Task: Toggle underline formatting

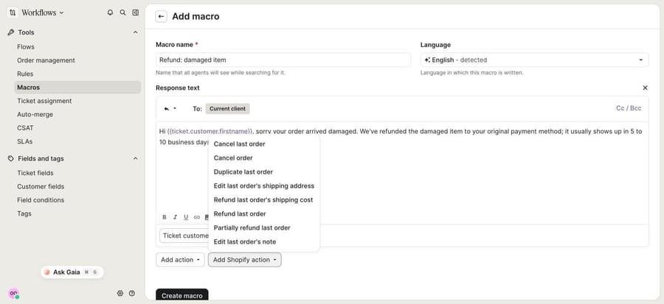Action: coord(186,217)
